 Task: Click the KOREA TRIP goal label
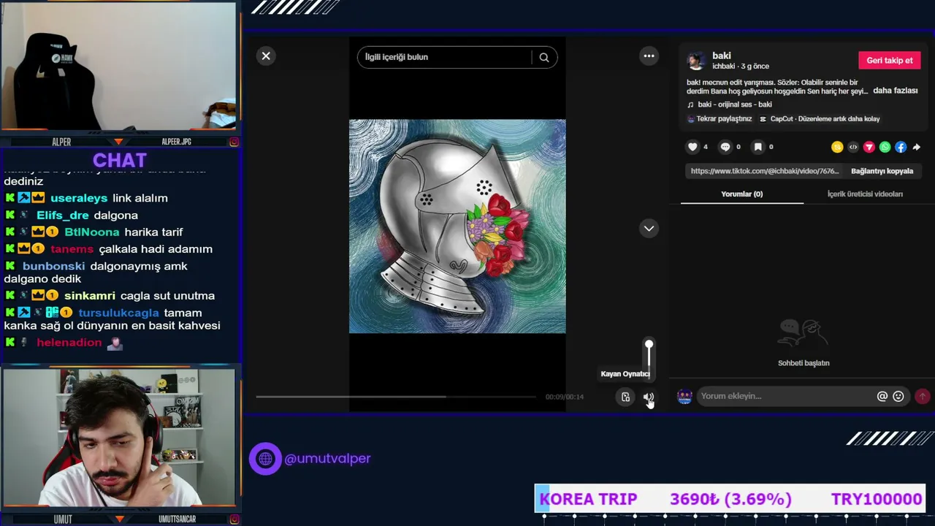coord(588,499)
